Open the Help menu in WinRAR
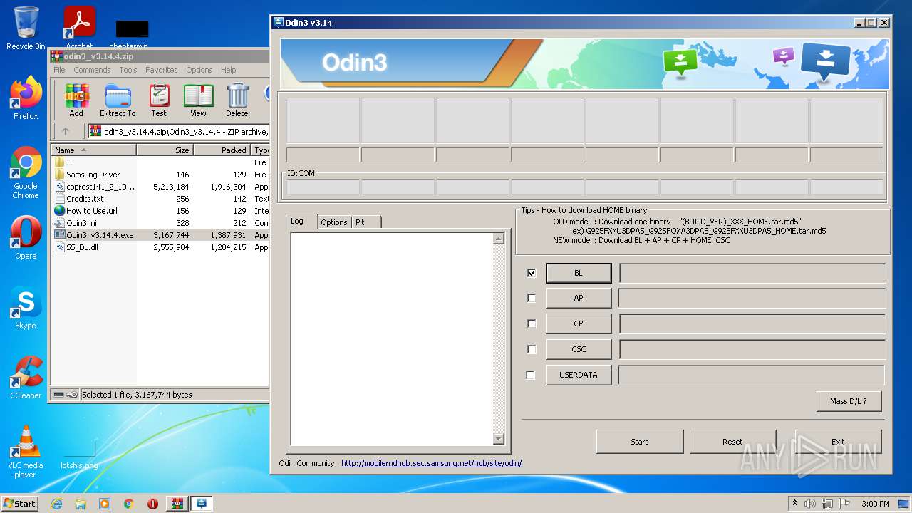 point(228,70)
